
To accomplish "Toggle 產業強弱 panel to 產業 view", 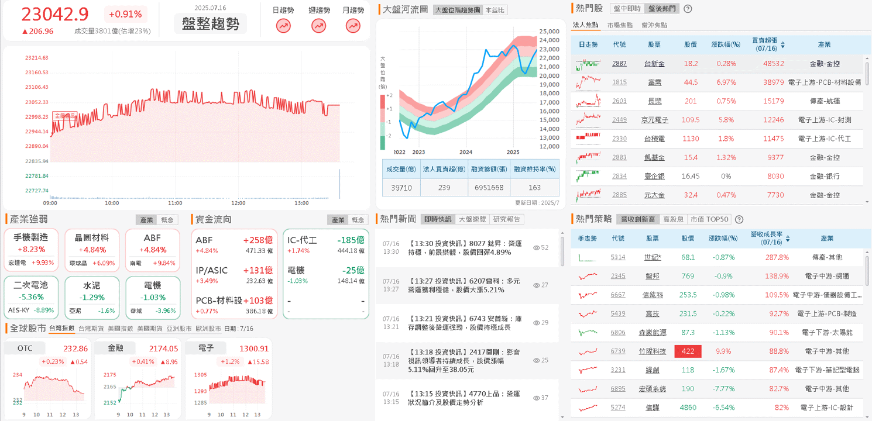I will 146,220.
